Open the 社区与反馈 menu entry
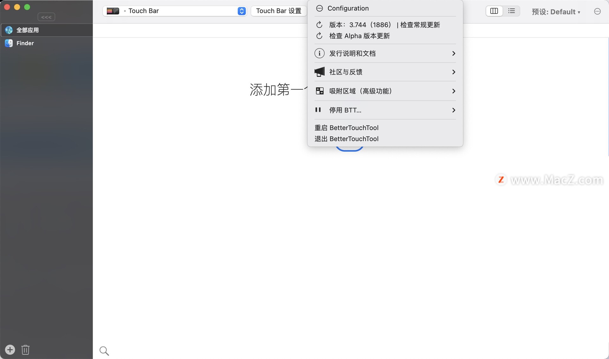Image resolution: width=609 pixels, height=359 pixels. [385, 72]
